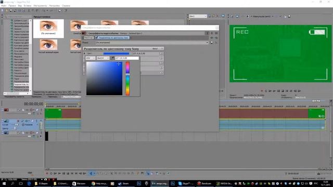Screen dimensions: 333x187
Task: Click the save preset icon
Action: click(x=212, y=43)
